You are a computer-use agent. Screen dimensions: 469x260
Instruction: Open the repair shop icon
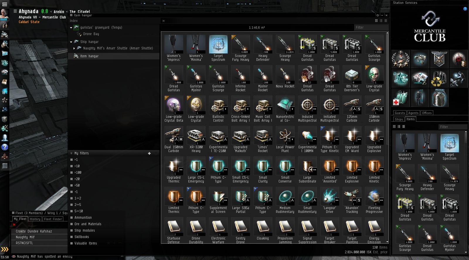pos(458,78)
